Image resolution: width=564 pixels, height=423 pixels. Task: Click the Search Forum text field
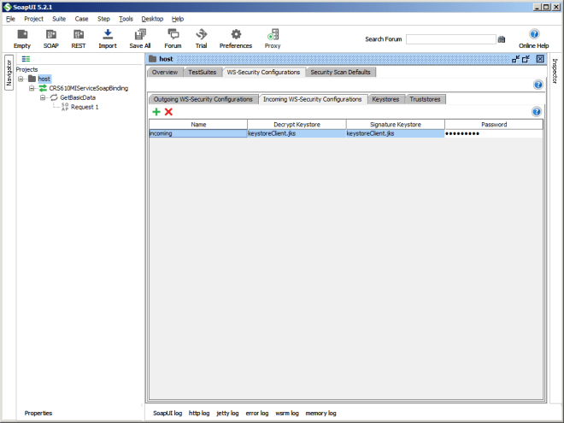click(x=450, y=39)
